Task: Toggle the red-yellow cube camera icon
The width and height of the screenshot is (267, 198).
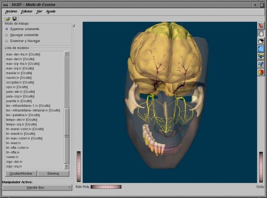Action: point(261,72)
